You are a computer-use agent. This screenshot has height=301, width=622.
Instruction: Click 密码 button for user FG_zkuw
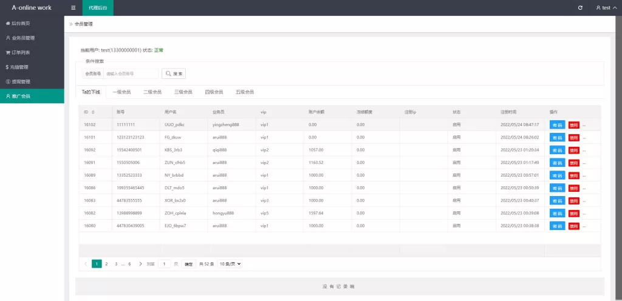click(x=557, y=137)
